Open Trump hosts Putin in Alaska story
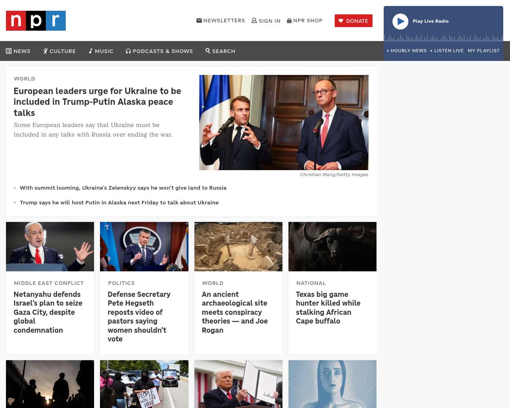510x408 pixels. click(x=119, y=202)
